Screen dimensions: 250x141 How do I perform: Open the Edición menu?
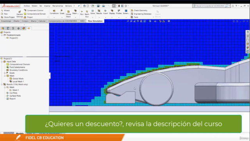pos(35,6)
